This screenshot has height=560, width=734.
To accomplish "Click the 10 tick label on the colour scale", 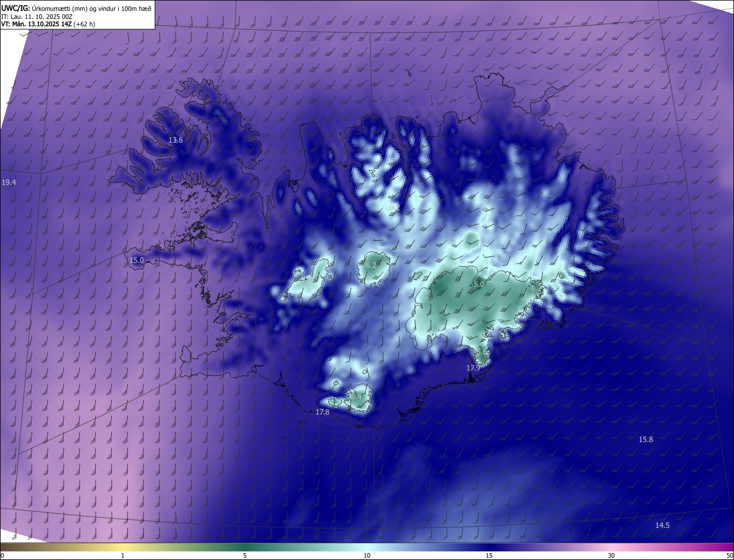I will tap(367, 555).
